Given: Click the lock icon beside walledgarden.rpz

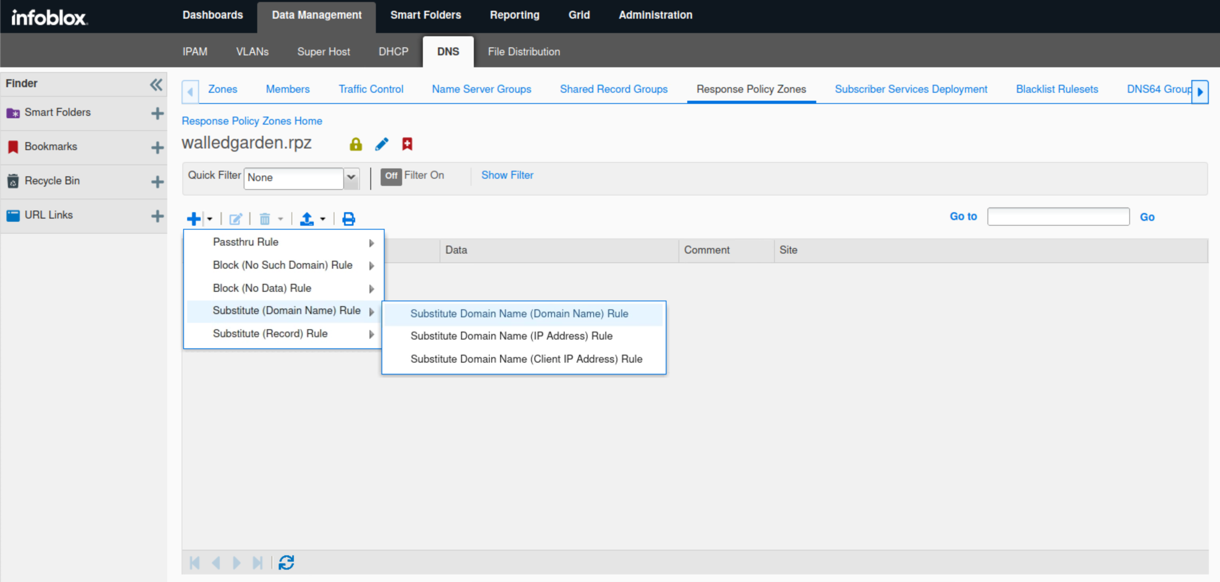Looking at the screenshot, I should point(356,144).
